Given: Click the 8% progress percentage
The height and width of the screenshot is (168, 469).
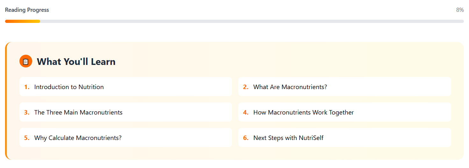Looking at the screenshot, I should click(x=460, y=10).
